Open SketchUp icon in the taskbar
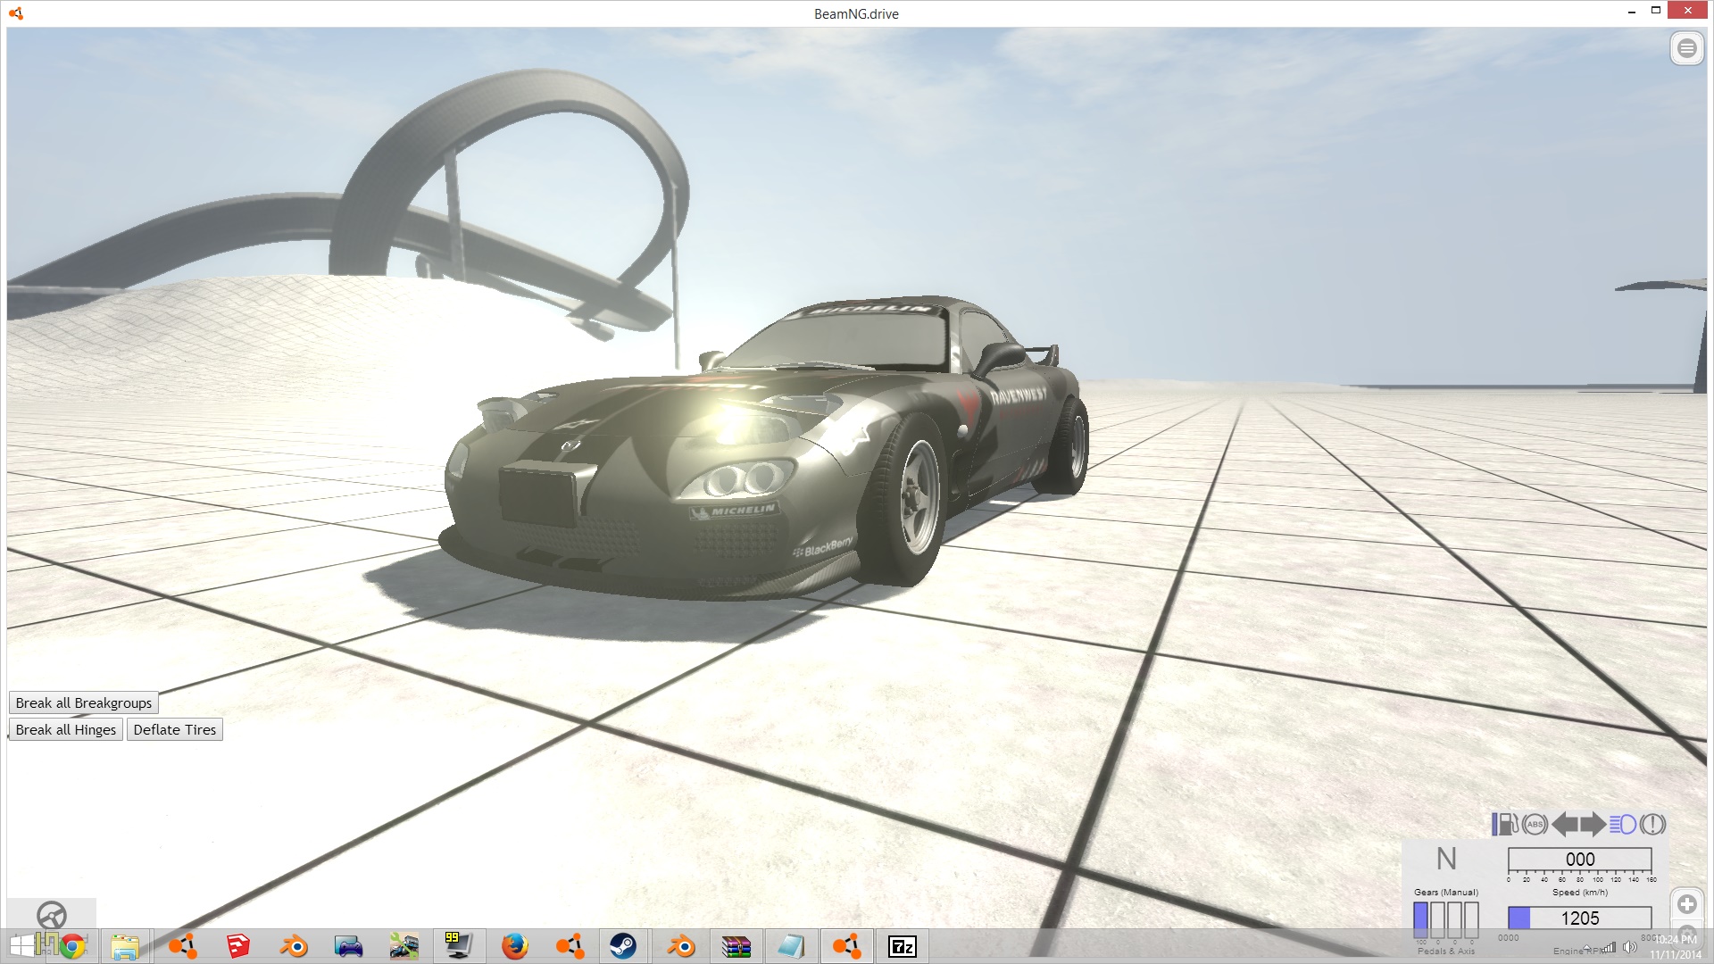Viewport: 1714px width, 964px height. (x=237, y=946)
